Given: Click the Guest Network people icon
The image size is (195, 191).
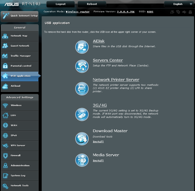Looking at the screenshot, I should [x=5, y=46].
